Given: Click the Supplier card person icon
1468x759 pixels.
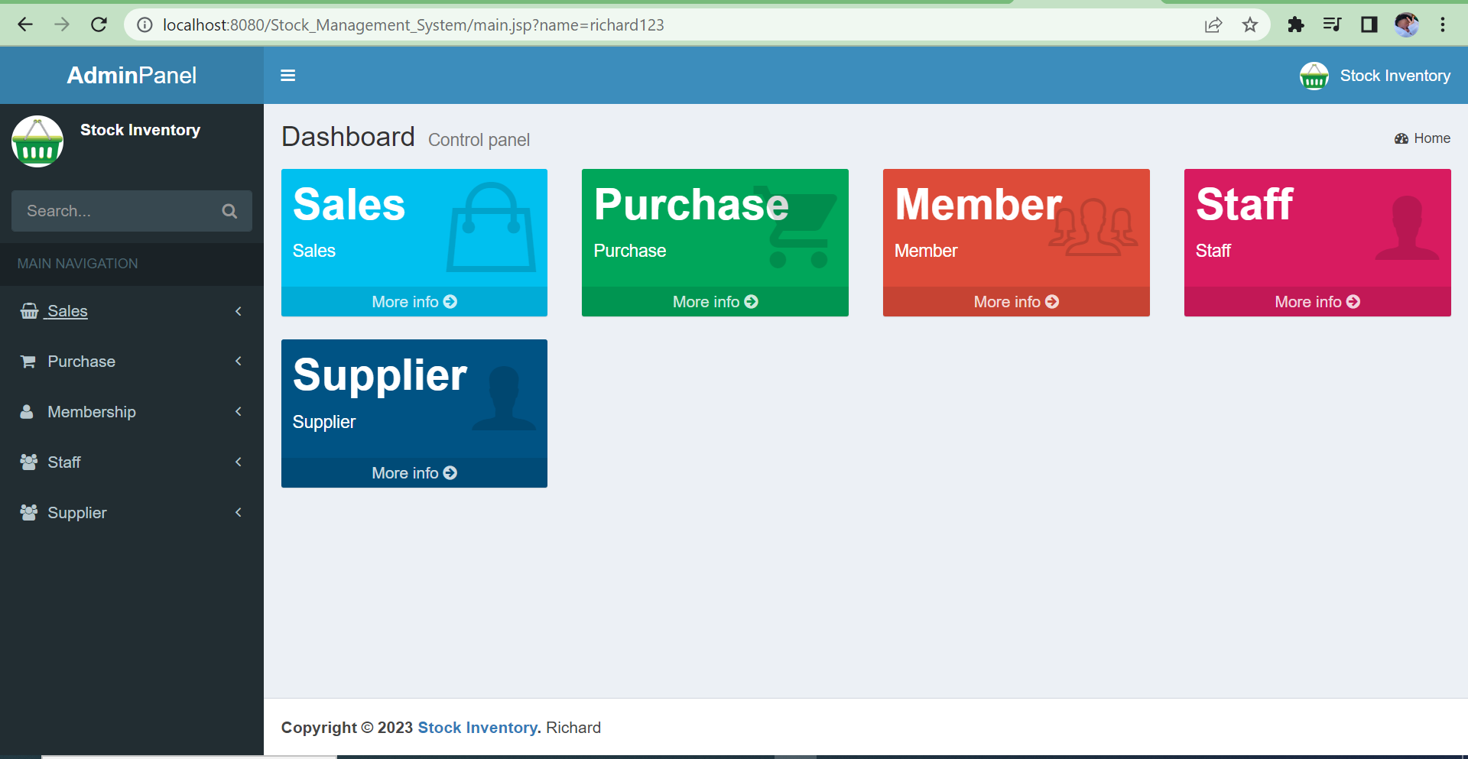Looking at the screenshot, I should click(501, 397).
